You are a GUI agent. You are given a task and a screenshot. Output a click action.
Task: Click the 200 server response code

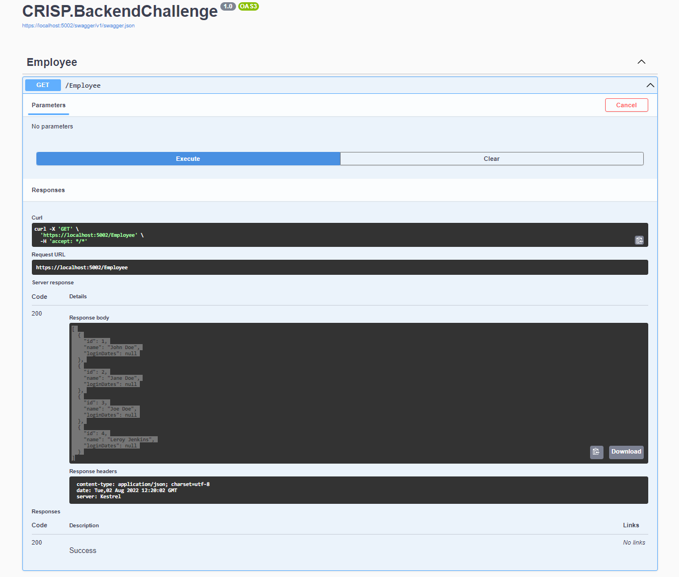click(x=37, y=313)
